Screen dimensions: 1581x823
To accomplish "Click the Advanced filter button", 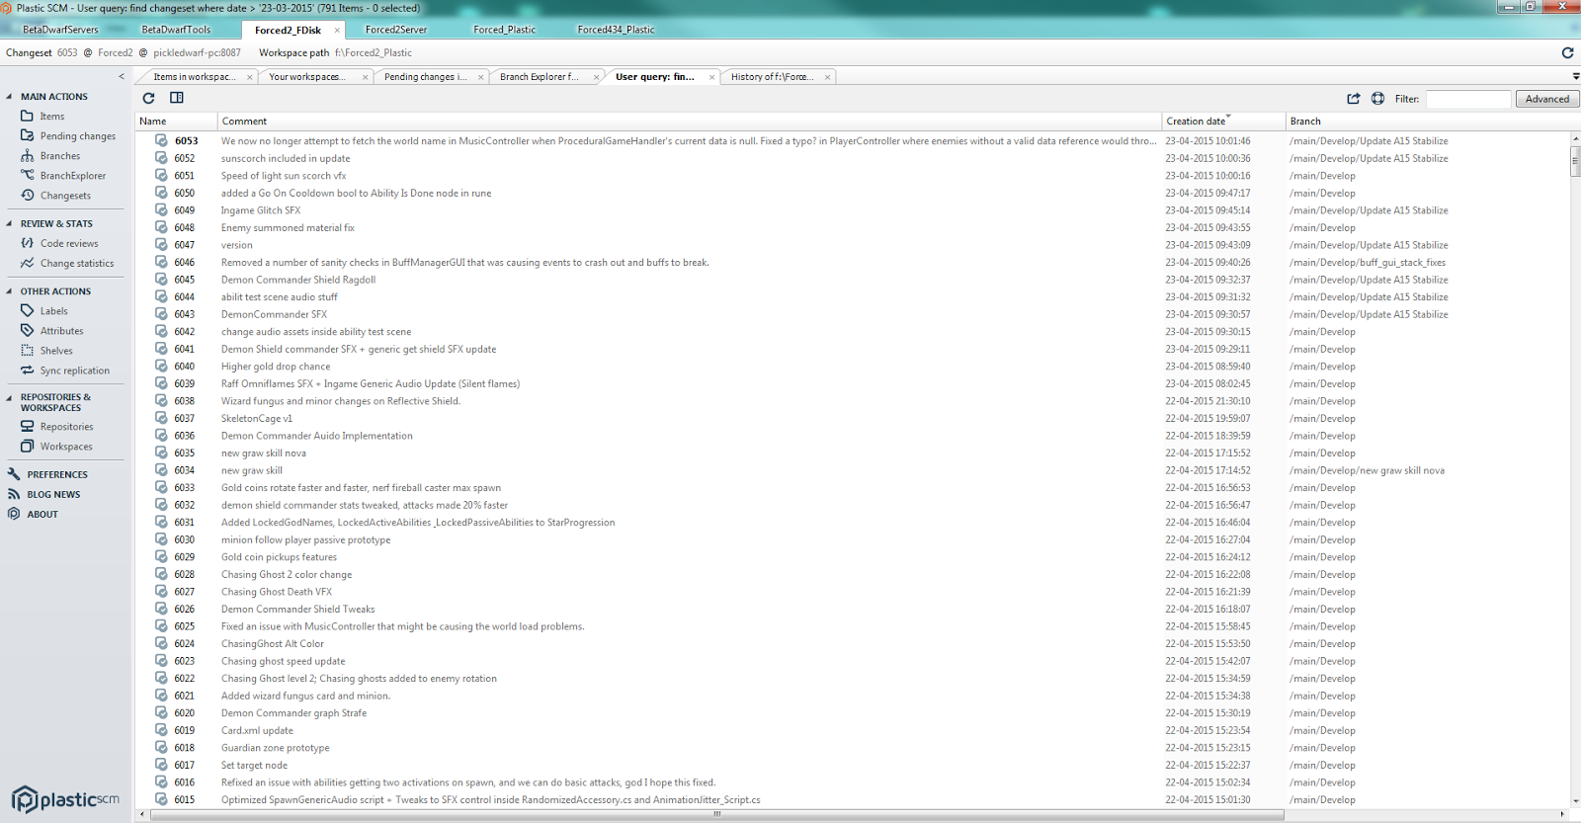I will pyautogui.click(x=1547, y=99).
